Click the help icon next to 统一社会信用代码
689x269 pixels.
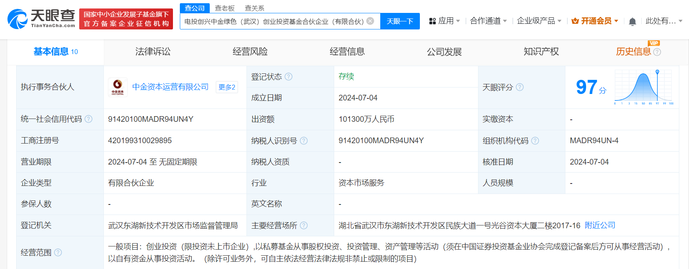pyautogui.click(x=88, y=119)
